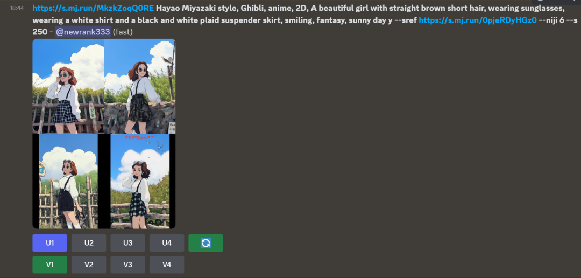
Task: Generate variations using V2
Action: (89, 265)
